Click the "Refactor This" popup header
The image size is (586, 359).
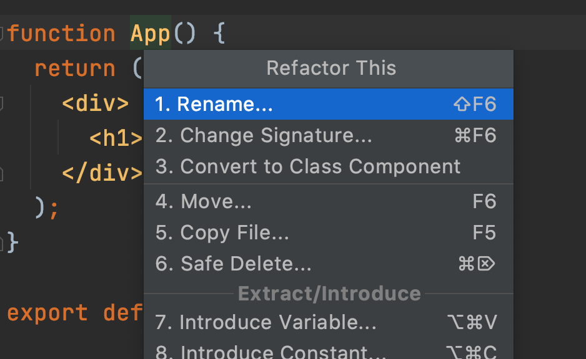(331, 69)
